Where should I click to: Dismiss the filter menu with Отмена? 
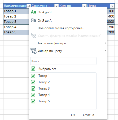(x=89, y=115)
